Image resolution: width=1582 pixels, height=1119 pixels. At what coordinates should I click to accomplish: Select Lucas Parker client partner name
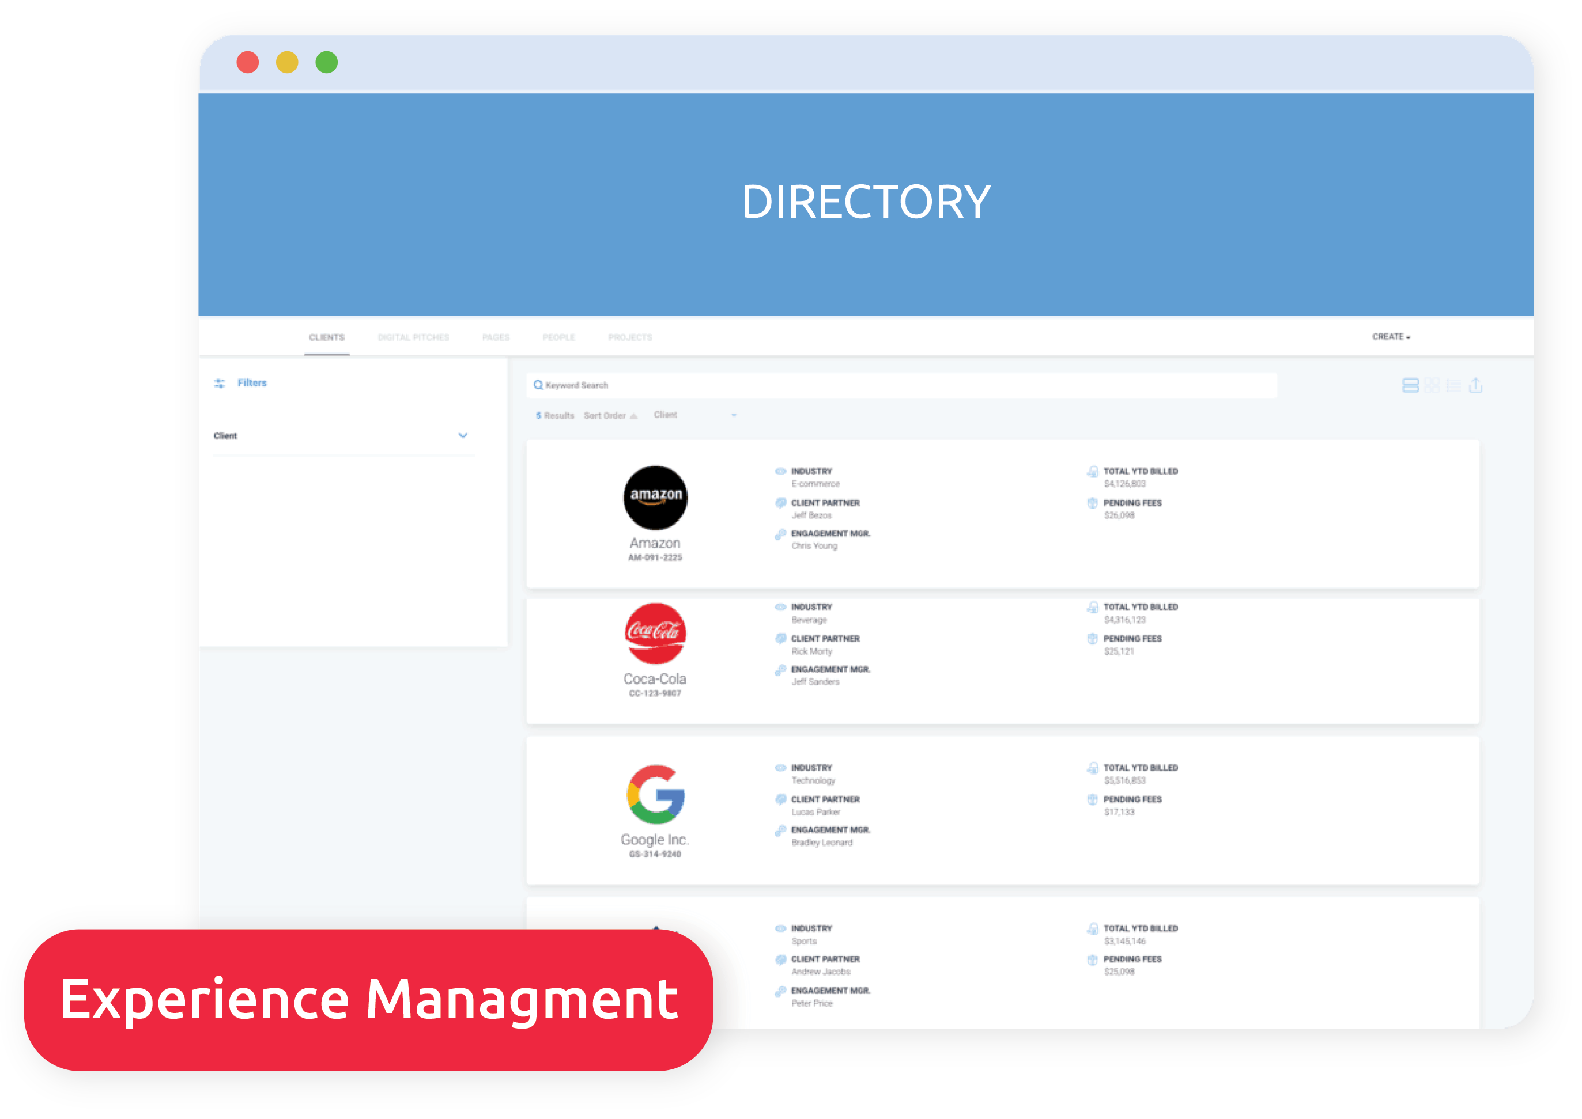[x=815, y=811]
